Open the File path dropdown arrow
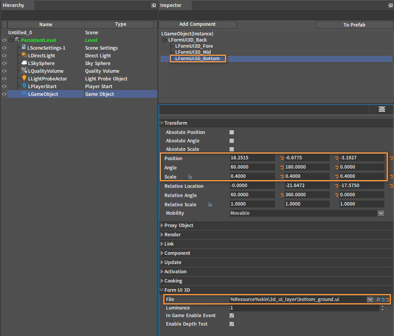The width and height of the screenshot is (394, 336). pyautogui.click(x=370, y=299)
